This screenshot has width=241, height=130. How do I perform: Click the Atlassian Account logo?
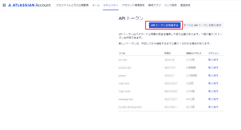coord(29,5)
